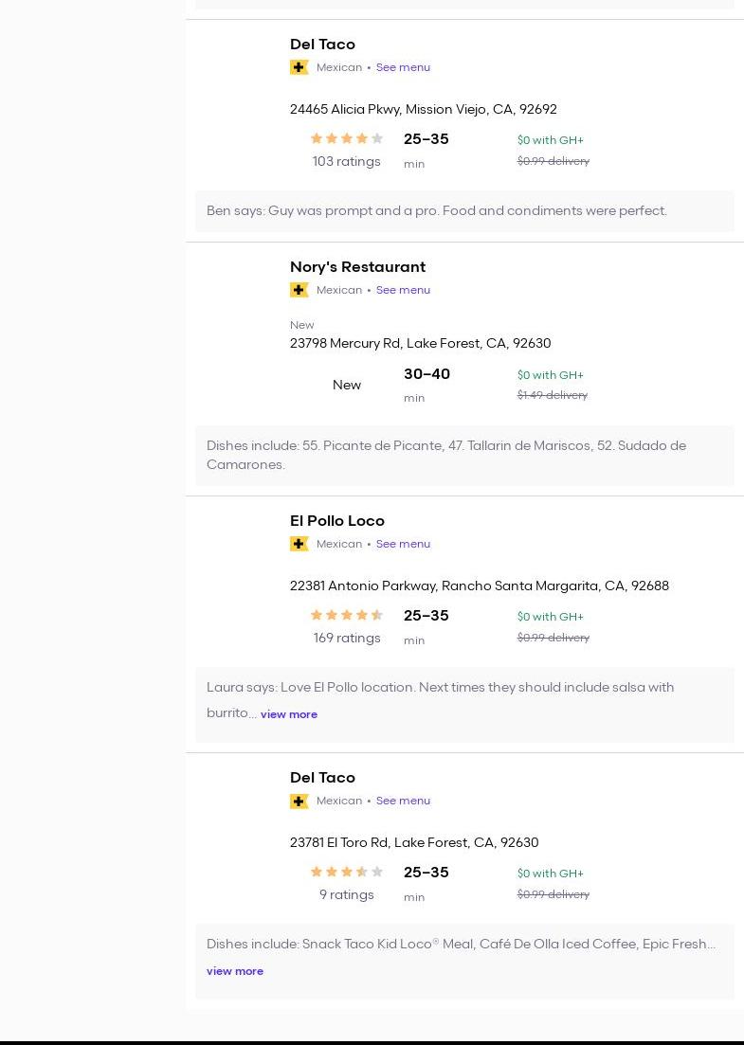Open See menu for El Pollo Loco
This screenshot has height=1045, width=744.
403,544
